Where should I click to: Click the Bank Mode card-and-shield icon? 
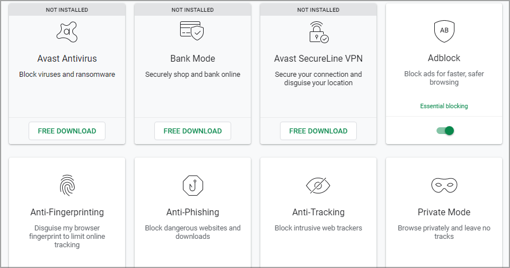(192, 31)
